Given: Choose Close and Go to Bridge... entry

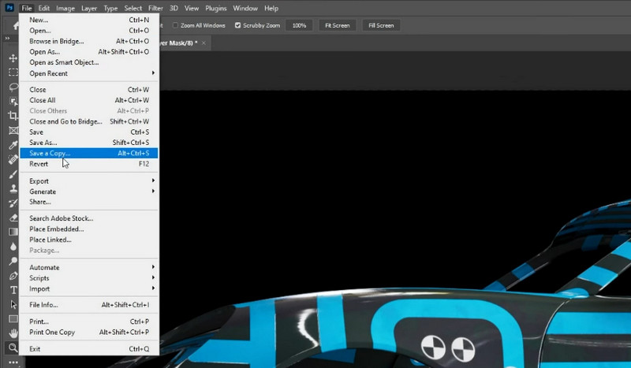Looking at the screenshot, I should (x=89, y=121).
